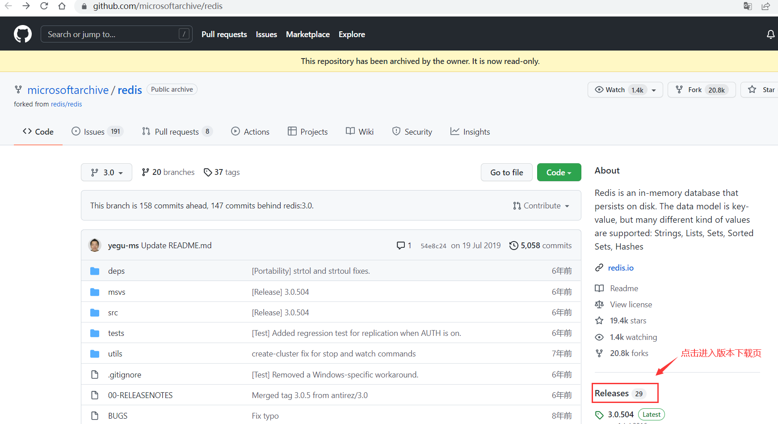Expand the Contribute dropdown
This screenshot has height=424, width=778.
tap(541, 206)
